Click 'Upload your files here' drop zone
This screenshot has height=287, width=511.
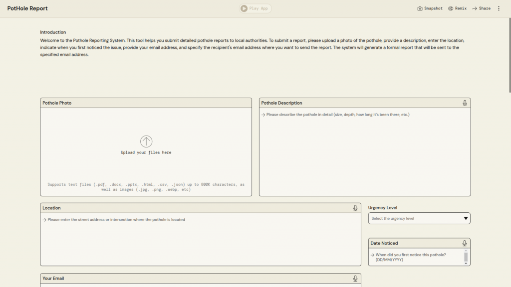point(146,152)
